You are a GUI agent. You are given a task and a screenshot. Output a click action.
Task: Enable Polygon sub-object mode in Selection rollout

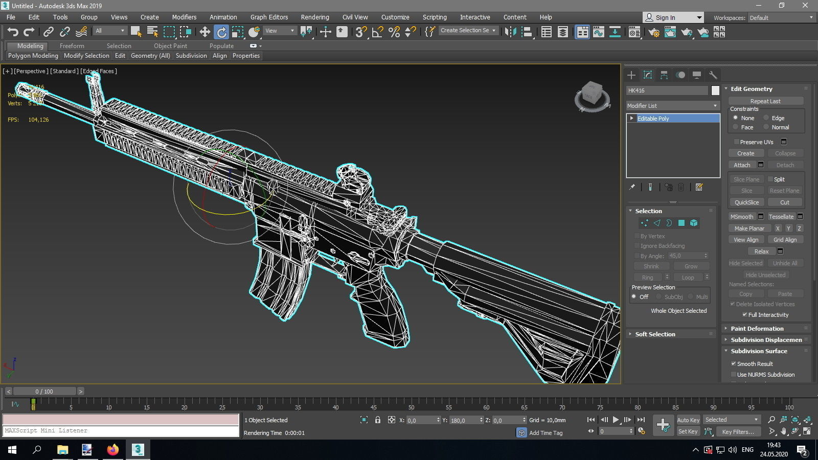[681, 223]
